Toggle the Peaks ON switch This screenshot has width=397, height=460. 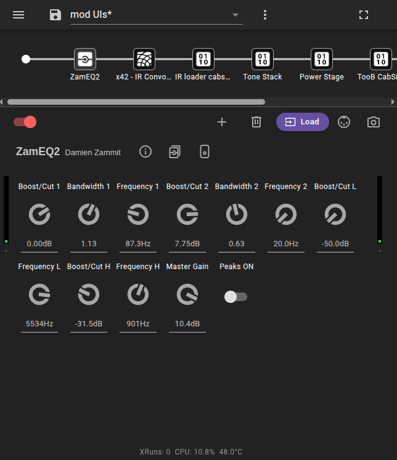(235, 297)
